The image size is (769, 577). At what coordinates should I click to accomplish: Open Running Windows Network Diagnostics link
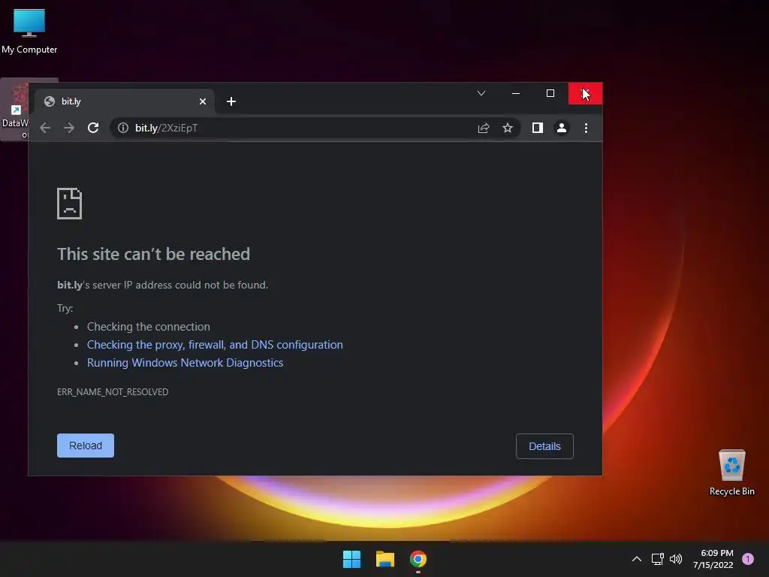(185, 363)
